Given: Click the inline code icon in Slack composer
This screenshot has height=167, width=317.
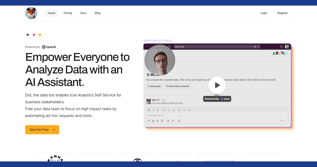Looking at the screenshot, I should click(x=185, y=110).
